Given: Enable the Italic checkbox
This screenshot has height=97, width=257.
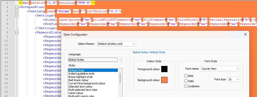Looking at the screenshot, I should (x=186, y=81).
